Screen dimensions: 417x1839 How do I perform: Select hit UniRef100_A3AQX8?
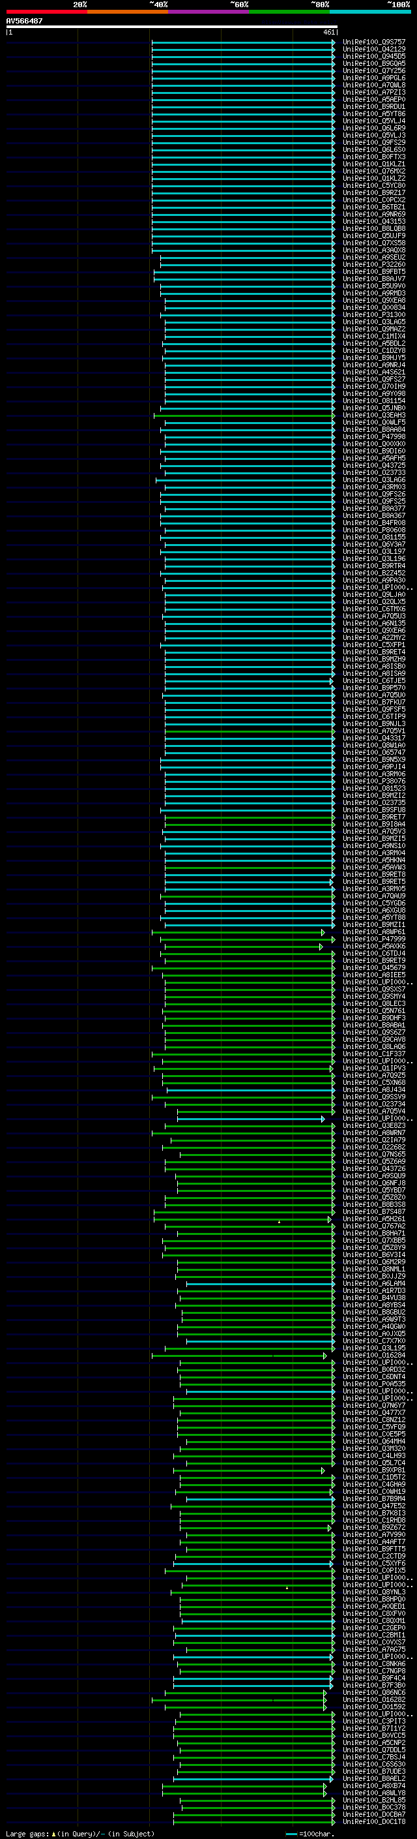click(374, 250)
